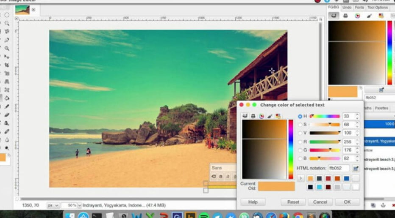Click the Cancel button in color dialog
The width and height of the screenshot is (395, 218).
pos(320,202)
